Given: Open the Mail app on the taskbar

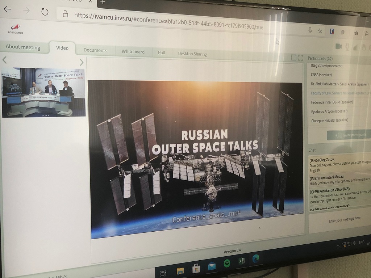Looking at the screenshot, I should [x=212, y=266].
